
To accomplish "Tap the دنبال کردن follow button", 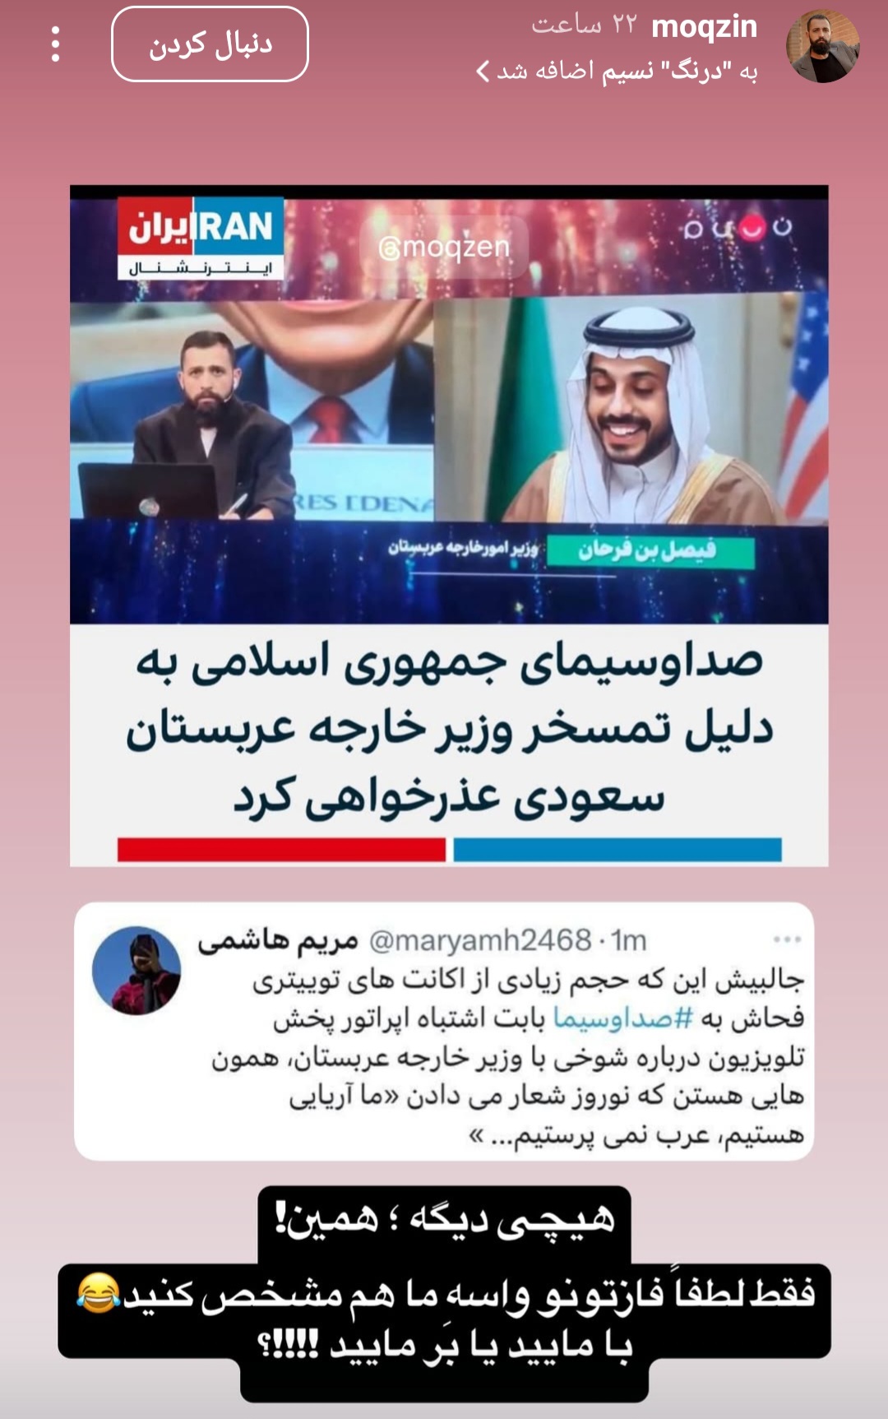I will click(x=210, y=44).
